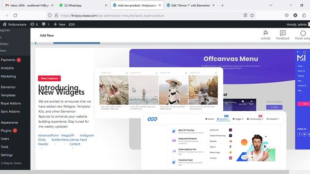Open the New content menu in admin bar
This screenshot has width=310, height=174.
tap(59, 25)
